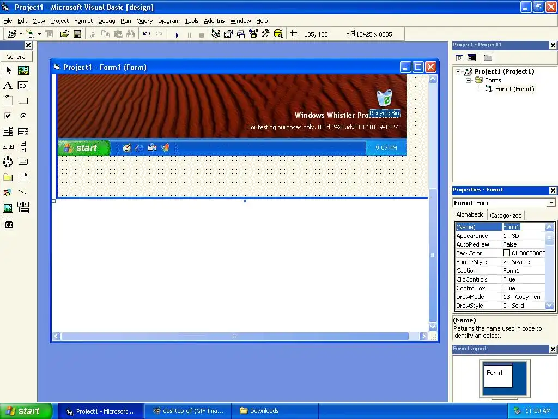This screenshot has width=558, height=419.
Task: Select the DriveListBox control tool
Action: (x=23, y=161)
